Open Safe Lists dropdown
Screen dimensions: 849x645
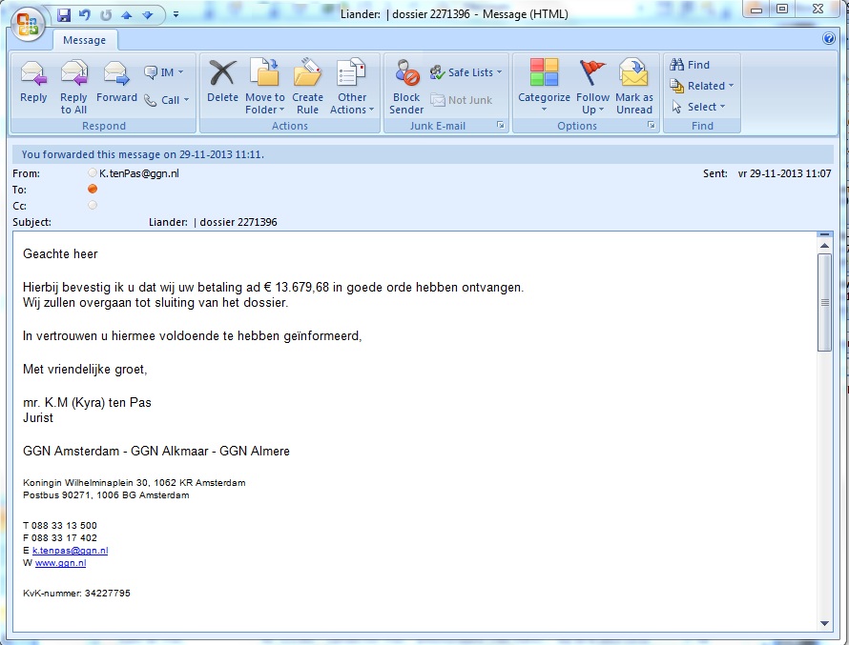pos(466,72)
